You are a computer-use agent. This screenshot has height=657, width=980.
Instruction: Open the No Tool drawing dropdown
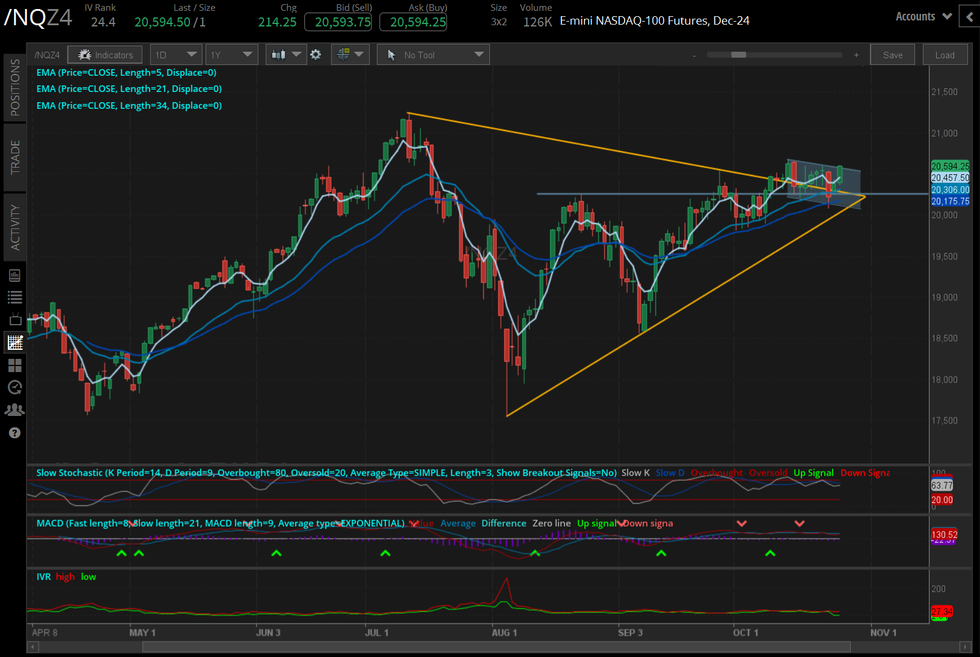pyautogui.click(x=433, y=55)
